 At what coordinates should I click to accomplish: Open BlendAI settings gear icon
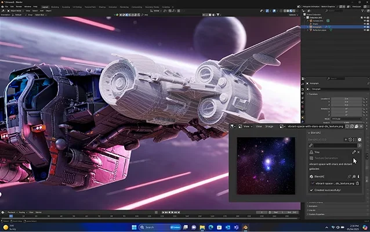[360, 139]
